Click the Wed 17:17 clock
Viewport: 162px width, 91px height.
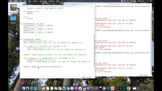coord(141,1)
